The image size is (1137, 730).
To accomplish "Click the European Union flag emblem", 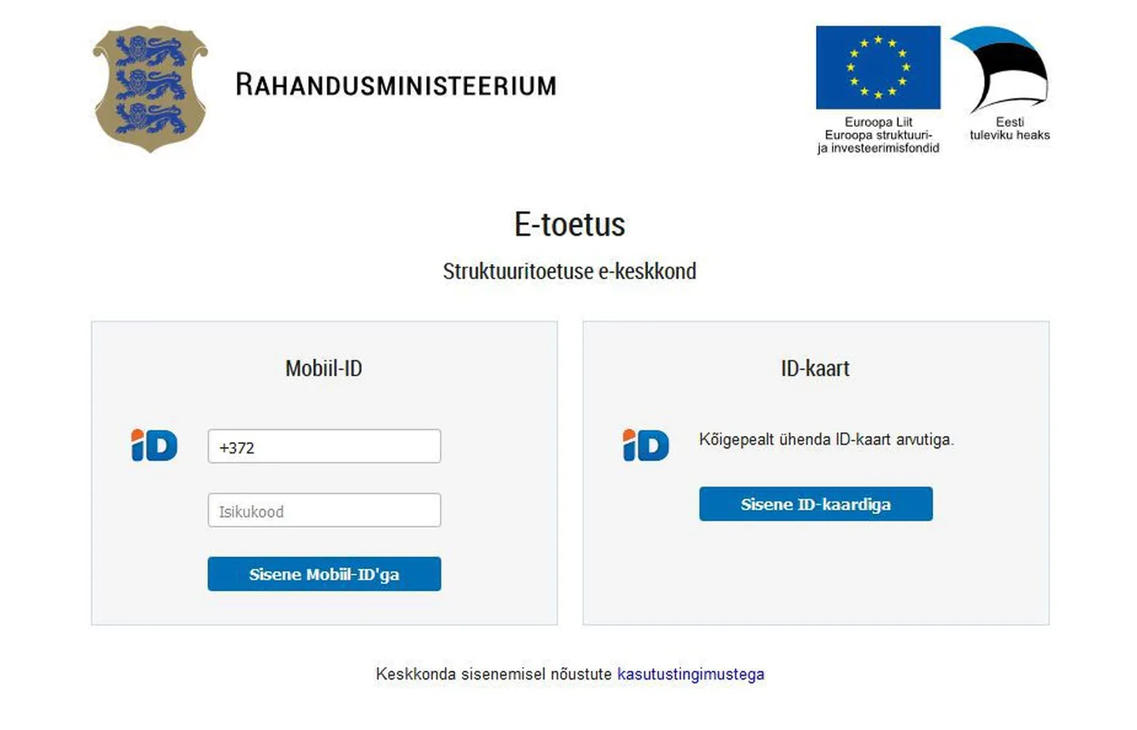I will point(878,67).
